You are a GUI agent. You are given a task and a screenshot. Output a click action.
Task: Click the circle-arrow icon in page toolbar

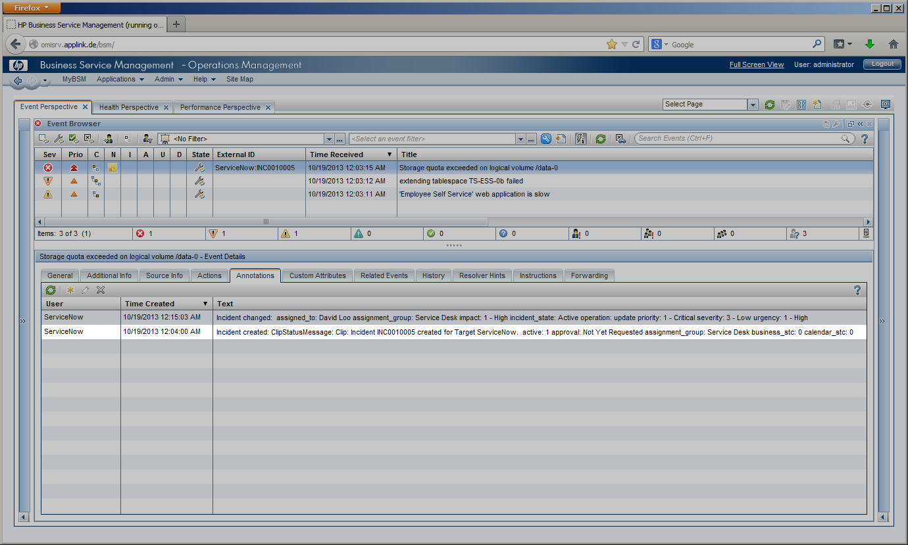(x=867, y=105)
